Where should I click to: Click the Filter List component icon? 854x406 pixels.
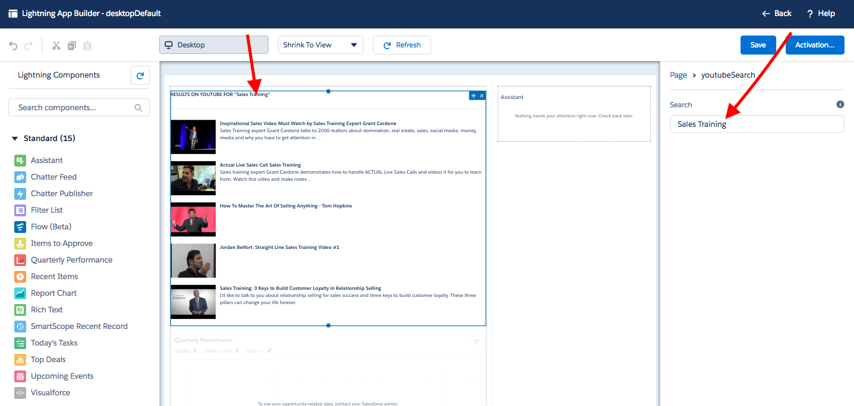tap(20, 210)
